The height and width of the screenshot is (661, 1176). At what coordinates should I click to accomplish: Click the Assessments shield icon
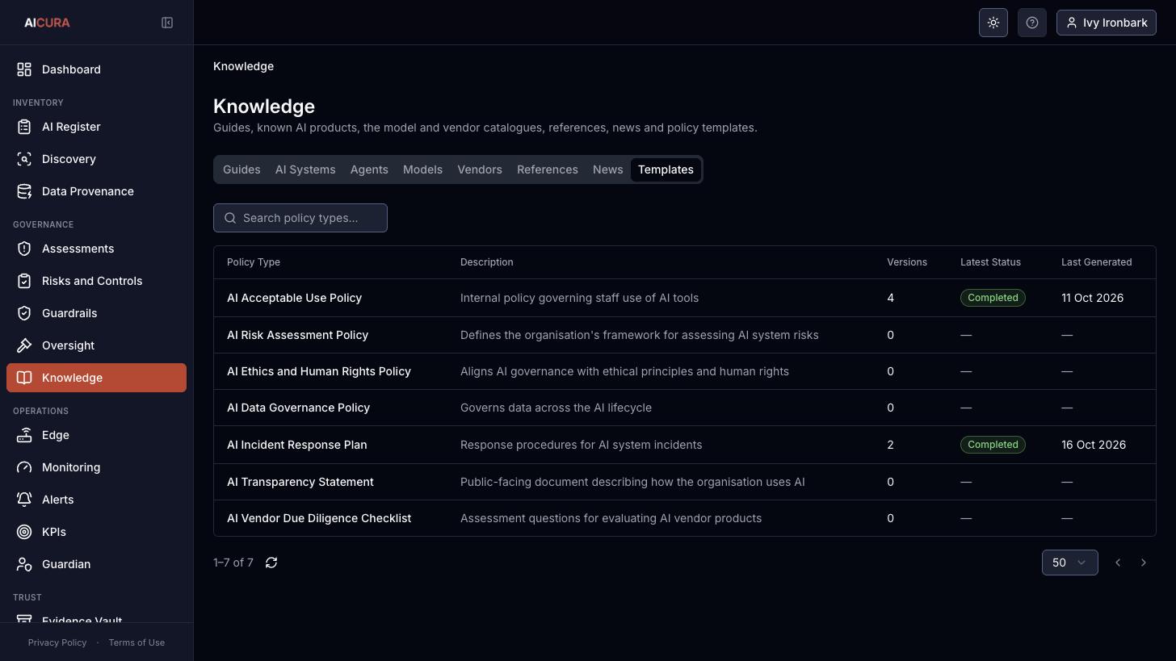click(x=24, y=249)
